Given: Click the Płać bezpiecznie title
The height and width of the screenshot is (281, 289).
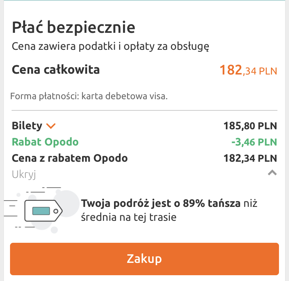Looking at the screenshot, I should pyautogui.click(x=74, y=27).
